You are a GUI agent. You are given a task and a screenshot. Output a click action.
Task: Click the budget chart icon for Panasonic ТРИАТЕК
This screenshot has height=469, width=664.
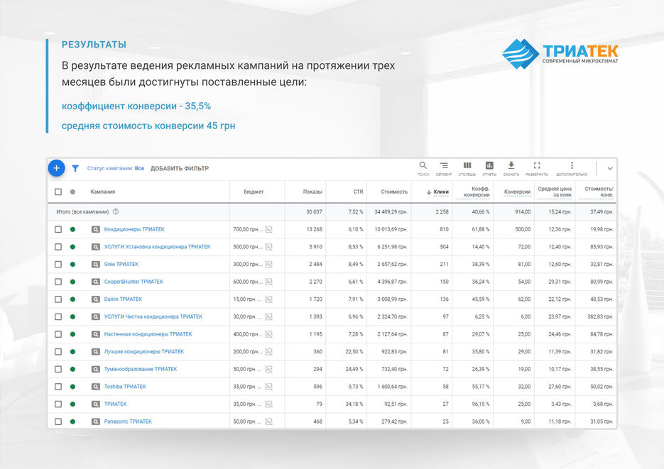(268, 421)
